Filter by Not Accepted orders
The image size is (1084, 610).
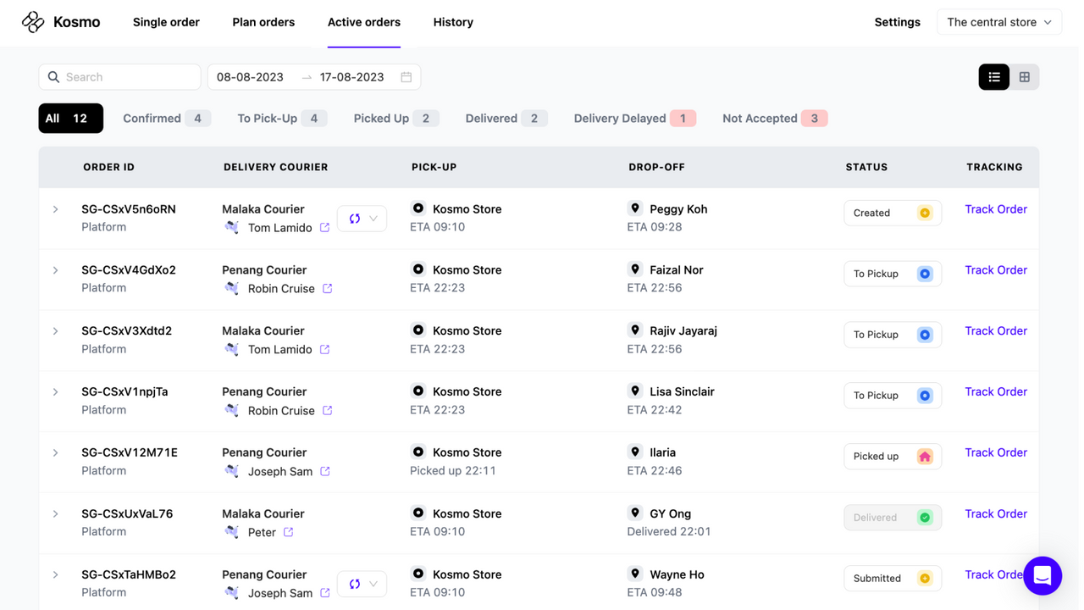point(775,119)
